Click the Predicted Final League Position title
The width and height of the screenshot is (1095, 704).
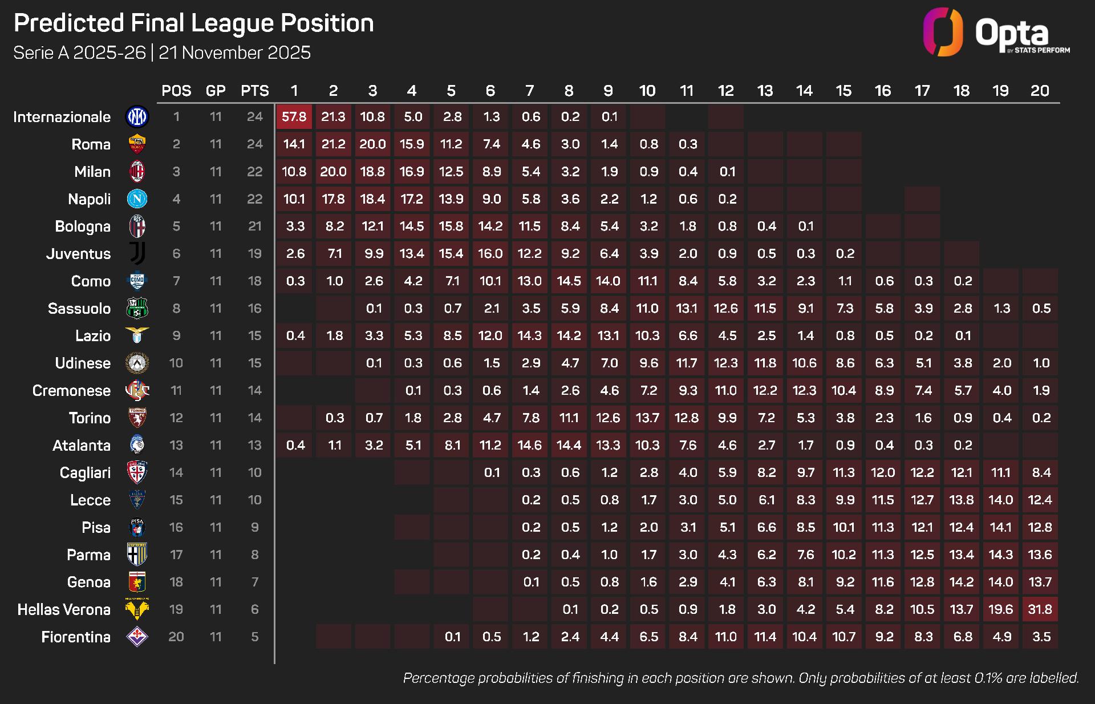[x=194, y=23]
